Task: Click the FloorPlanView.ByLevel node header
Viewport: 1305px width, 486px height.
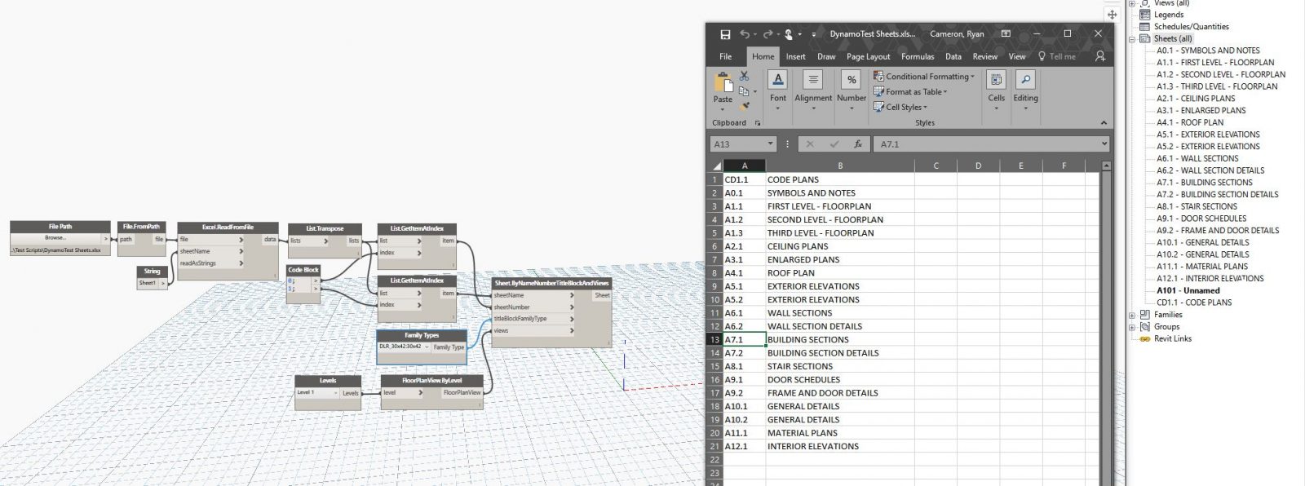Action: [x=432, y=381]
